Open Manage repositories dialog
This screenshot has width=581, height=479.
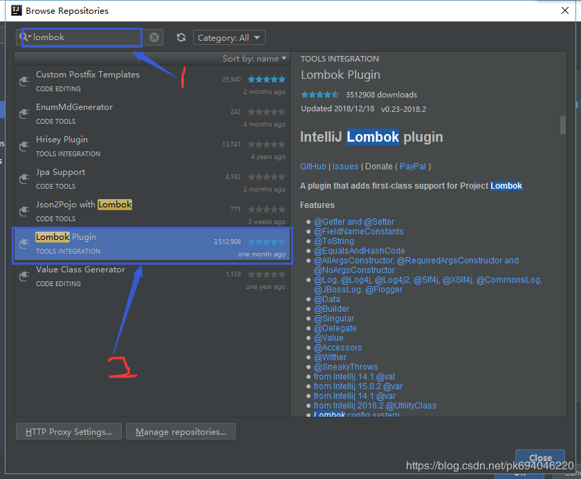181,431
